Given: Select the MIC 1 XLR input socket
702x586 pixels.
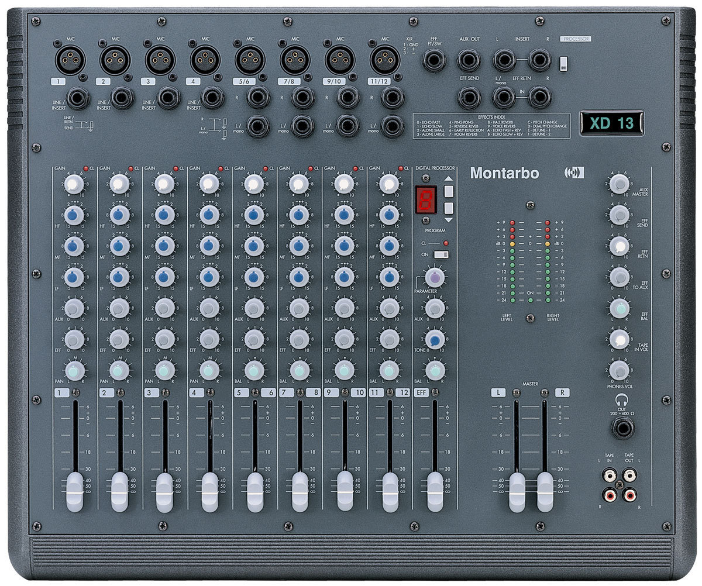Looking at the screenshot, I should pyautogui.click(x=70, y=60).
